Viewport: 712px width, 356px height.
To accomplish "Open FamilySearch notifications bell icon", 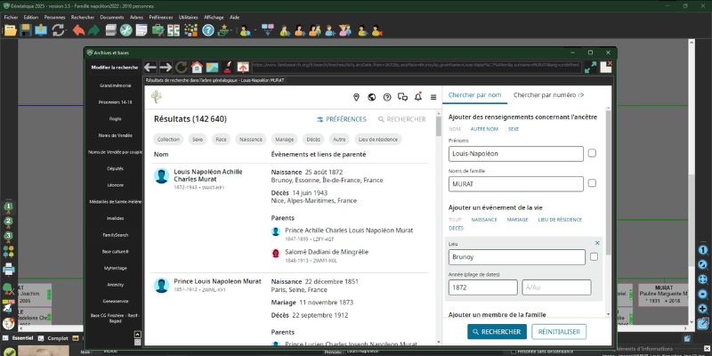I will click(x=418, y=96).
